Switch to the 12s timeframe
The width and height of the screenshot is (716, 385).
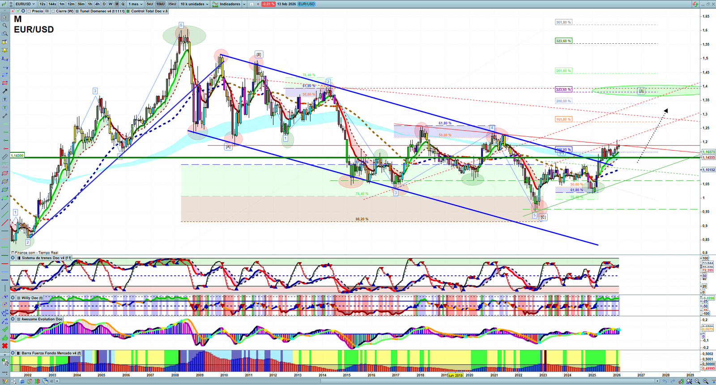click(x=43, y=4)
